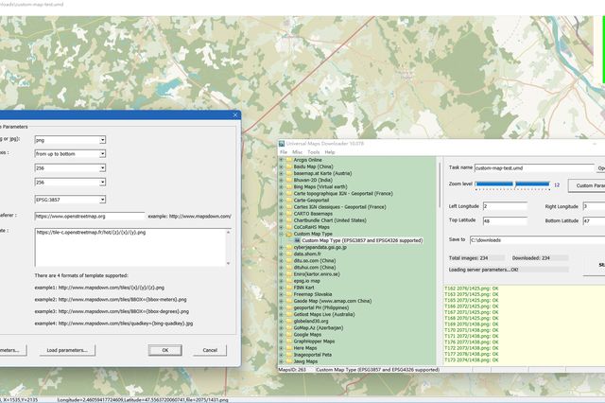The image size is (605, 403).
Task: Click the CoCoRaHS Maps folder icon
Action: [x=289, y=227]
